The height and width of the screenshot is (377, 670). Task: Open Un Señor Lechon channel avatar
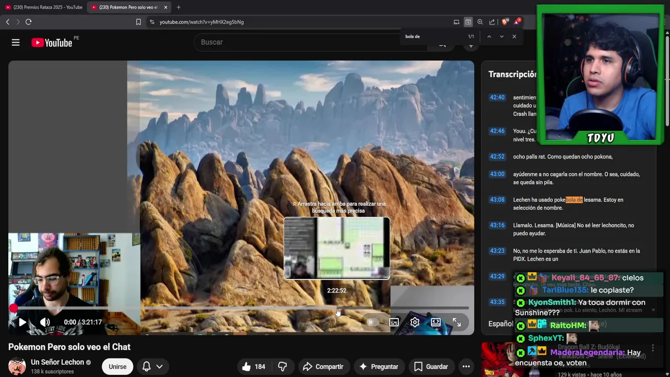[x=17, y=367]
